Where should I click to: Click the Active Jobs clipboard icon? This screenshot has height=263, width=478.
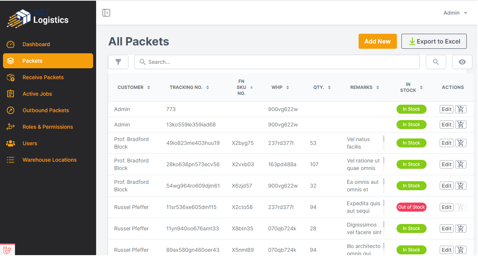(11, 94)
